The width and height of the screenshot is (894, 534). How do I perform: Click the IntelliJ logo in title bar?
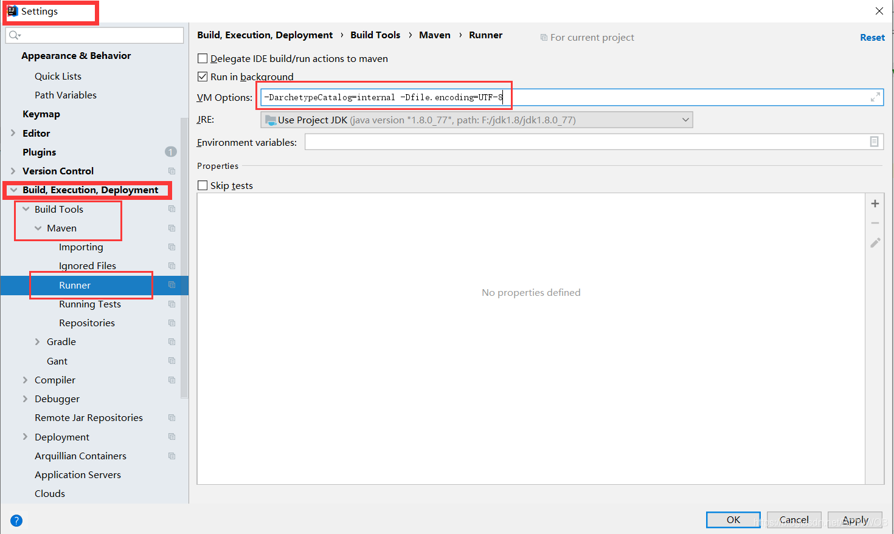(12, 11)
